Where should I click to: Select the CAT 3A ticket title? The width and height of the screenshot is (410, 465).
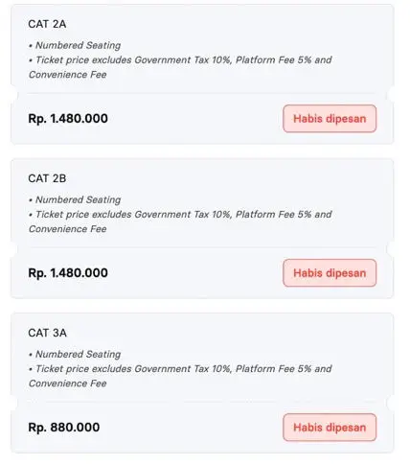click(x=48, y=333)
